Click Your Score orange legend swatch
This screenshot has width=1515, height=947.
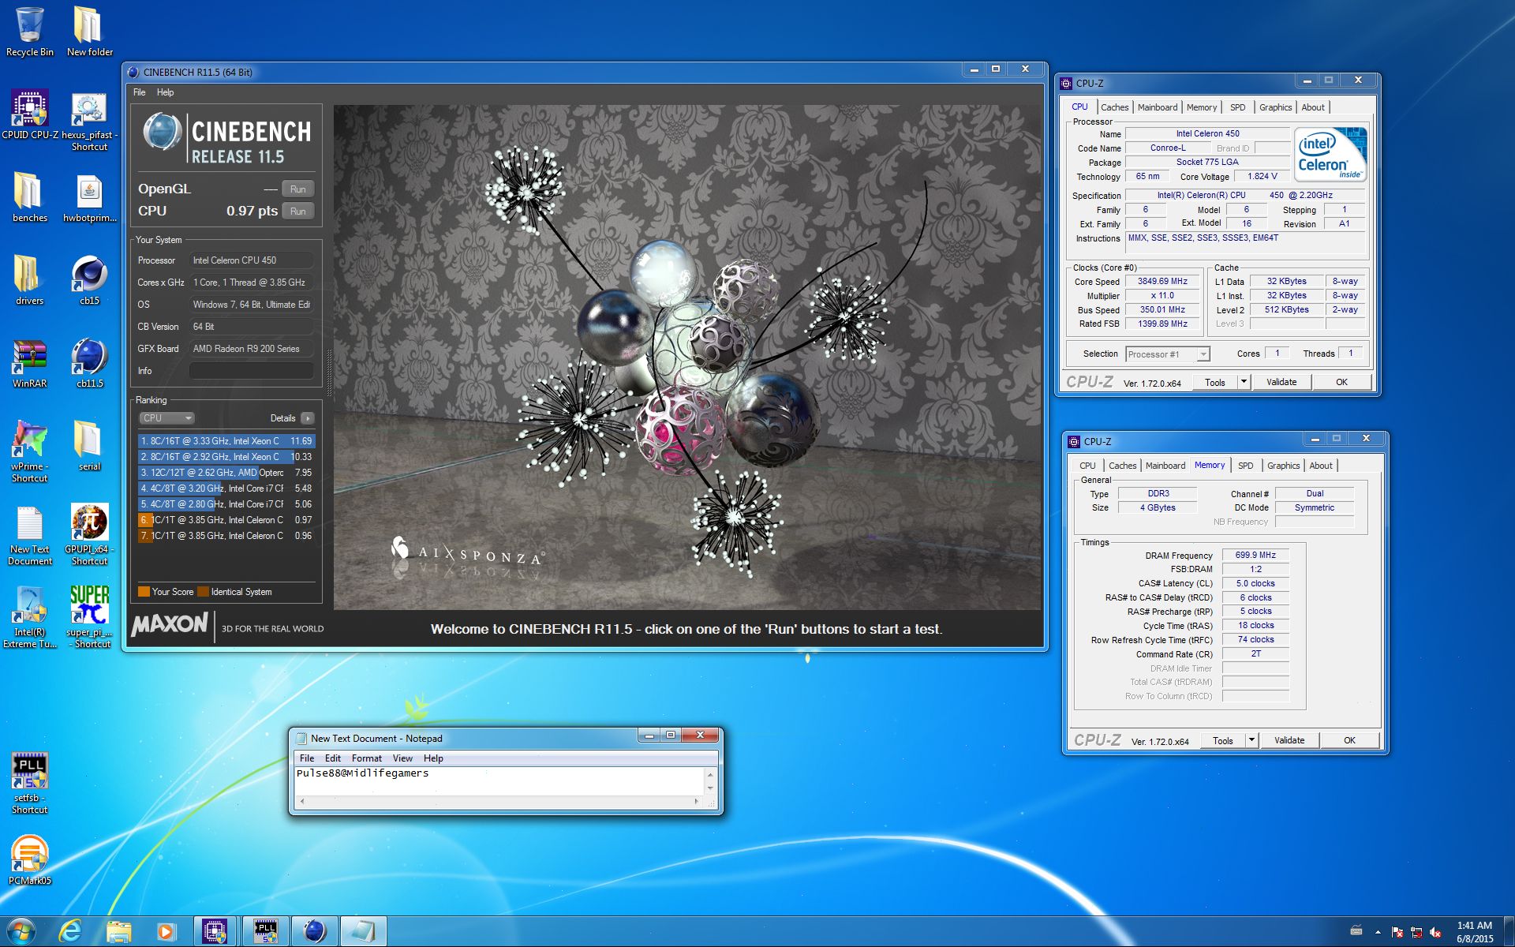pos(144,592)
